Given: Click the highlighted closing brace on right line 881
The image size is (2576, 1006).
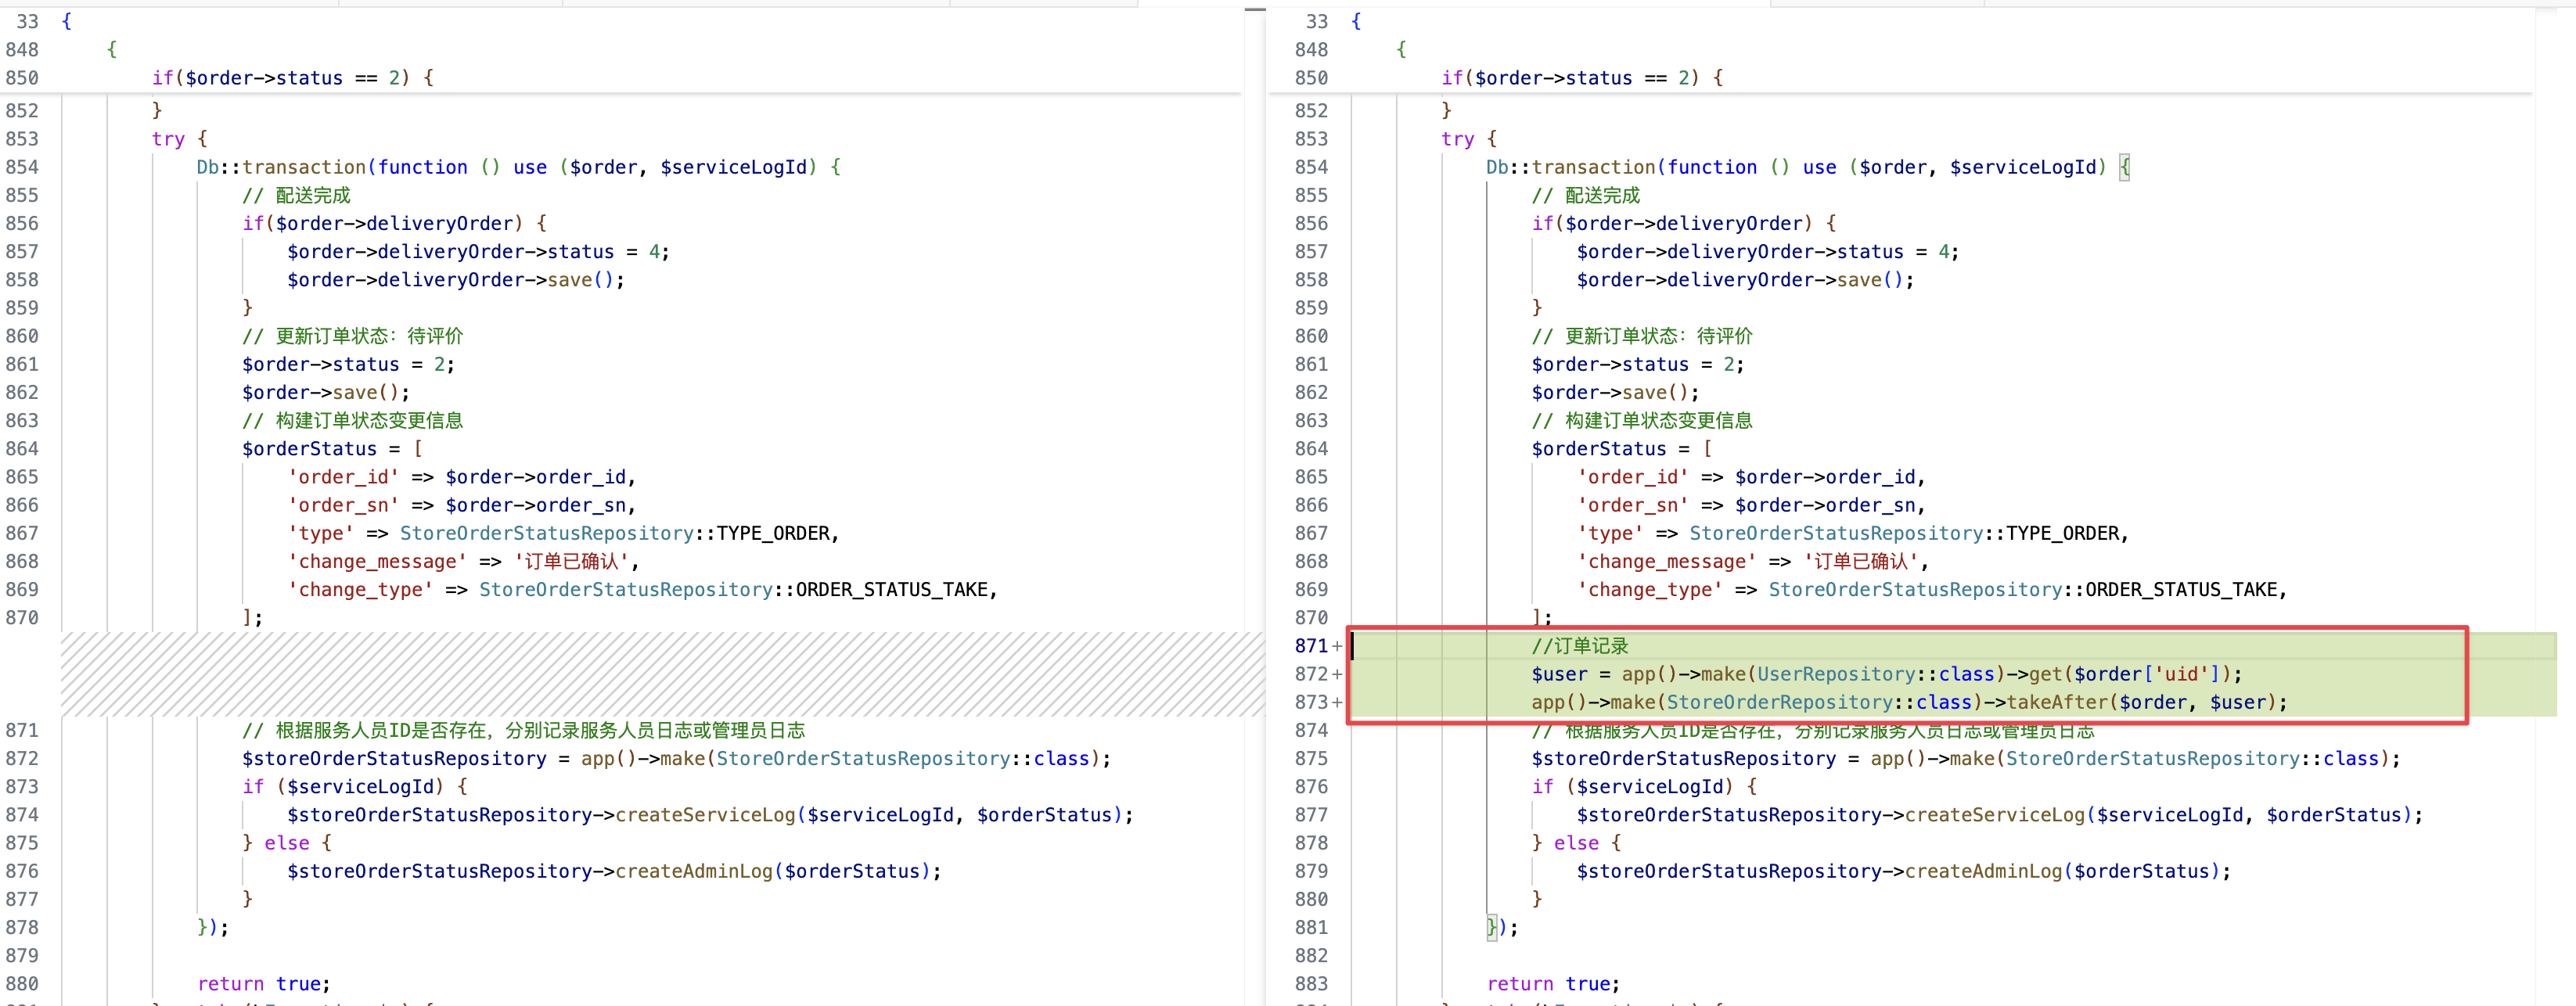Looking at the screenshot, I should tap(1492, 927).
